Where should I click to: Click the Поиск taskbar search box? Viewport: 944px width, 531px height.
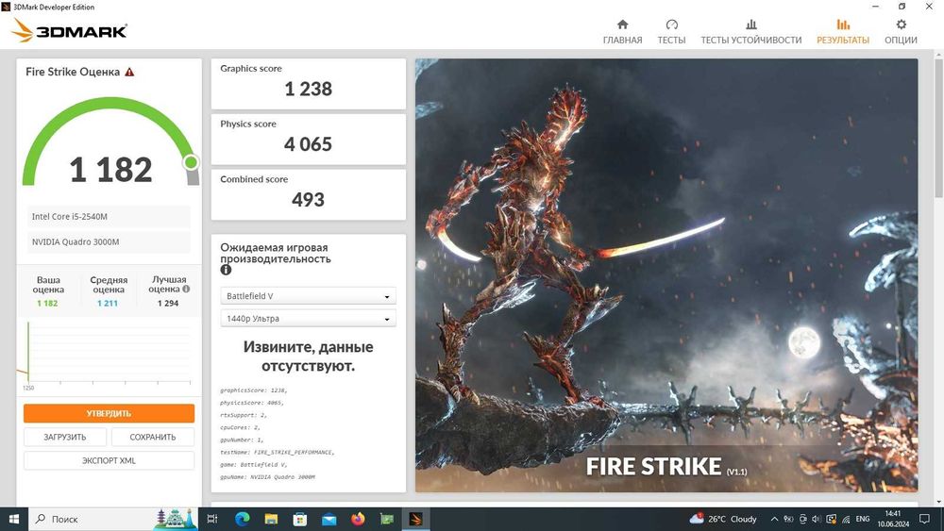pyautogui.click(x=114, y=519)
